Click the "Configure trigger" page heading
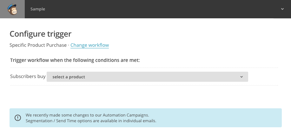Viewport: 291px width, 138px height. 41,34
